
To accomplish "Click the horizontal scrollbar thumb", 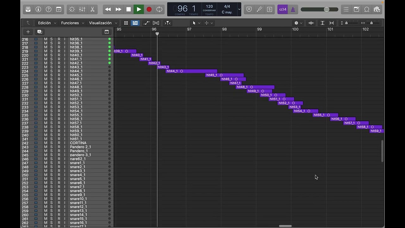I will 285,226.
